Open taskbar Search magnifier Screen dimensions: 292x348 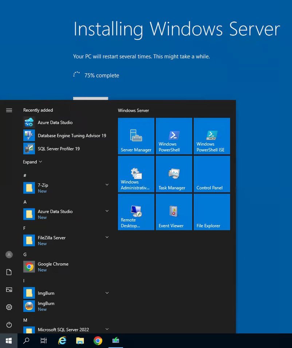26,341
